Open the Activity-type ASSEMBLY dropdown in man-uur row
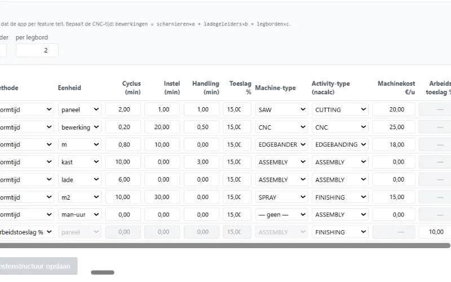 pyautogui.click(x=341, y=215)
